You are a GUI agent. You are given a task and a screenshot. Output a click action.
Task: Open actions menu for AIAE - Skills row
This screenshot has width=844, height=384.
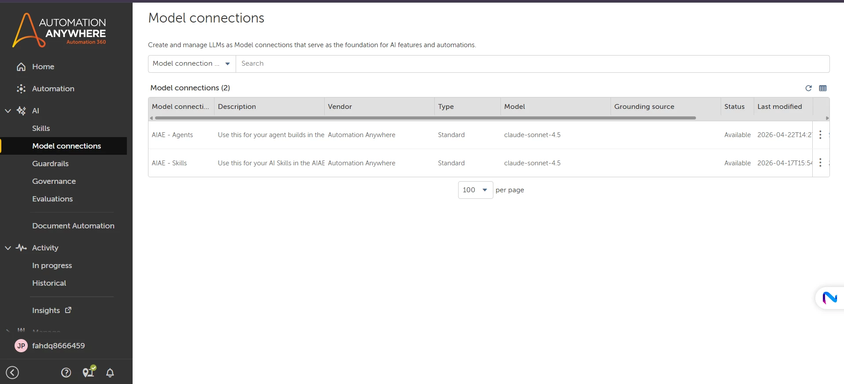(820, 163)
